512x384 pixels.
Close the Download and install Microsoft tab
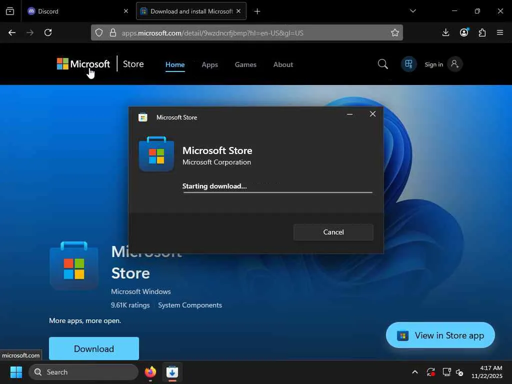[x=238, y=11]
